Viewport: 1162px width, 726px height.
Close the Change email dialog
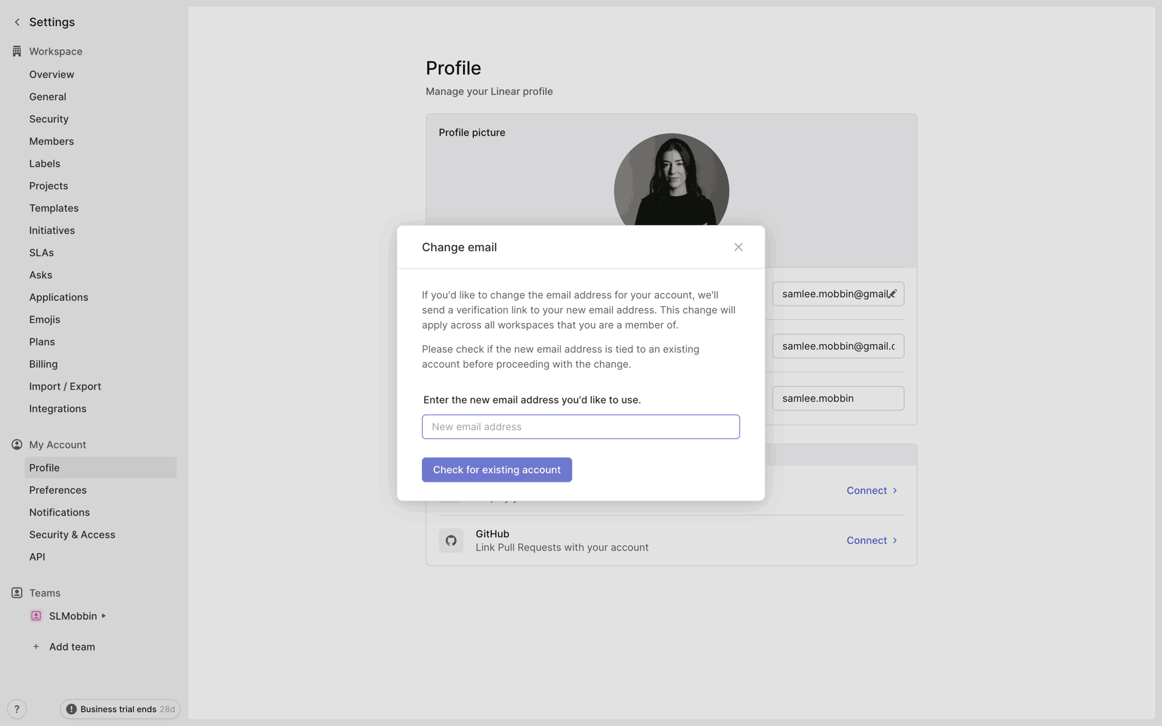(x=738, y=247)
